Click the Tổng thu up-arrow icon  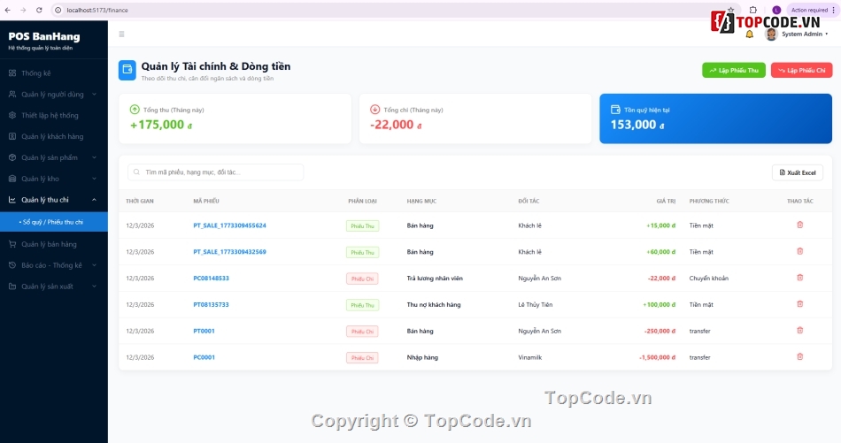(x=135, y=110)
